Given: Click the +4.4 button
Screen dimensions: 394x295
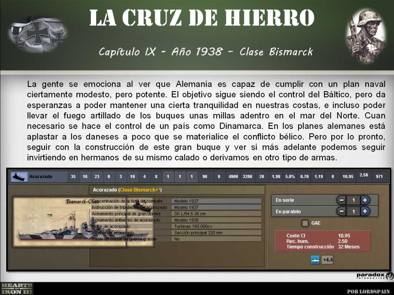Looking at the screenshot, I should 327,260.
